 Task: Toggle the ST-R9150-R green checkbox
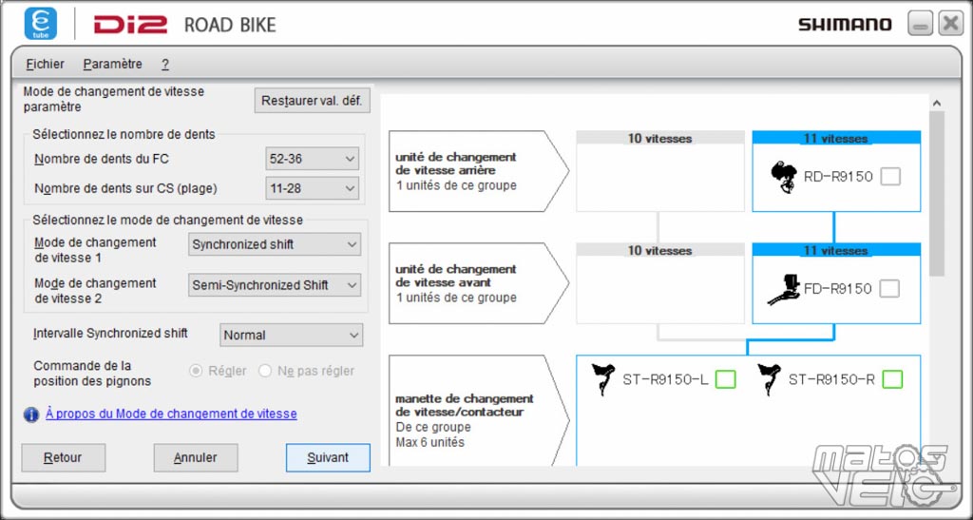(892, 379)
